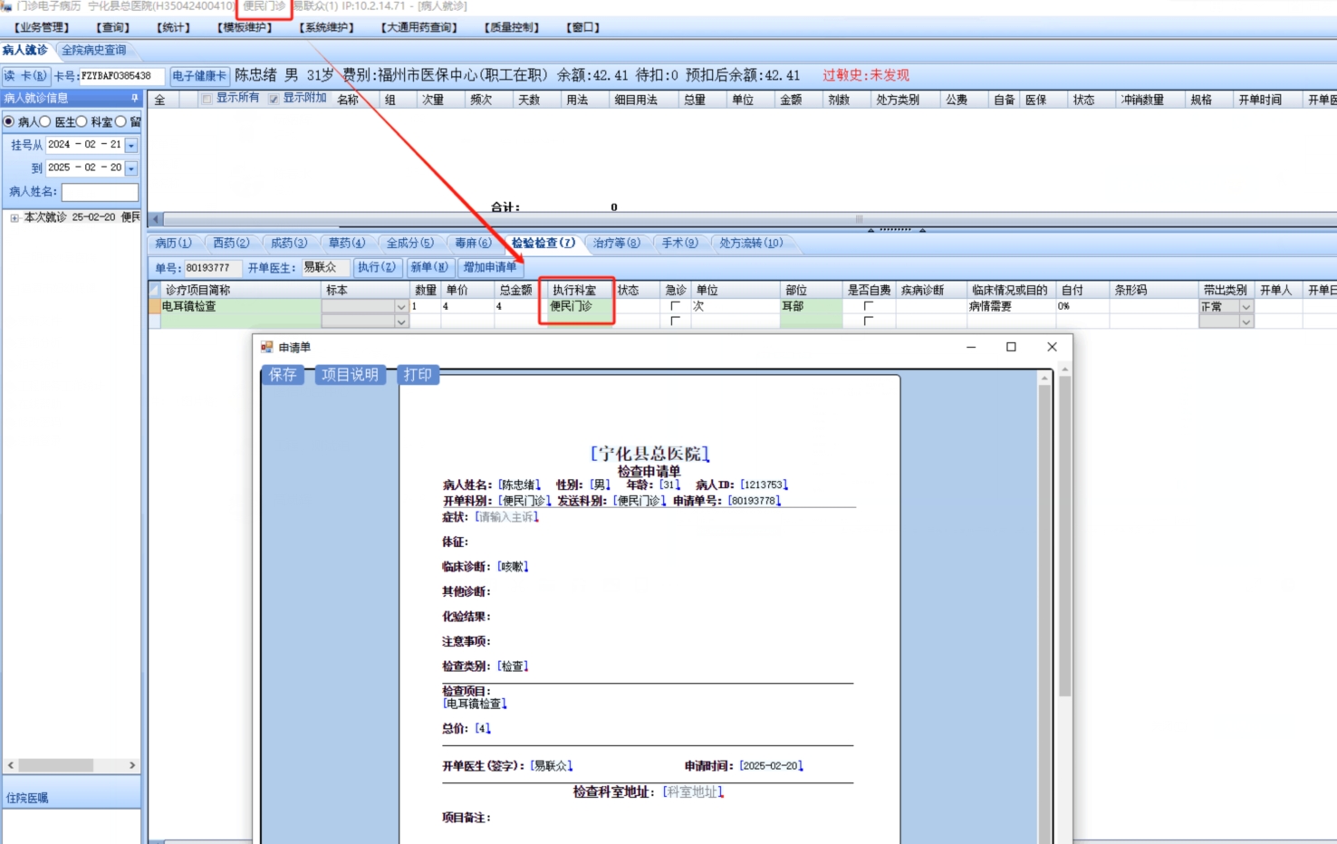This screenshot has width=1337, height=844.
Task: Select the 电耳镜检查 item cell
Action: 241,306
